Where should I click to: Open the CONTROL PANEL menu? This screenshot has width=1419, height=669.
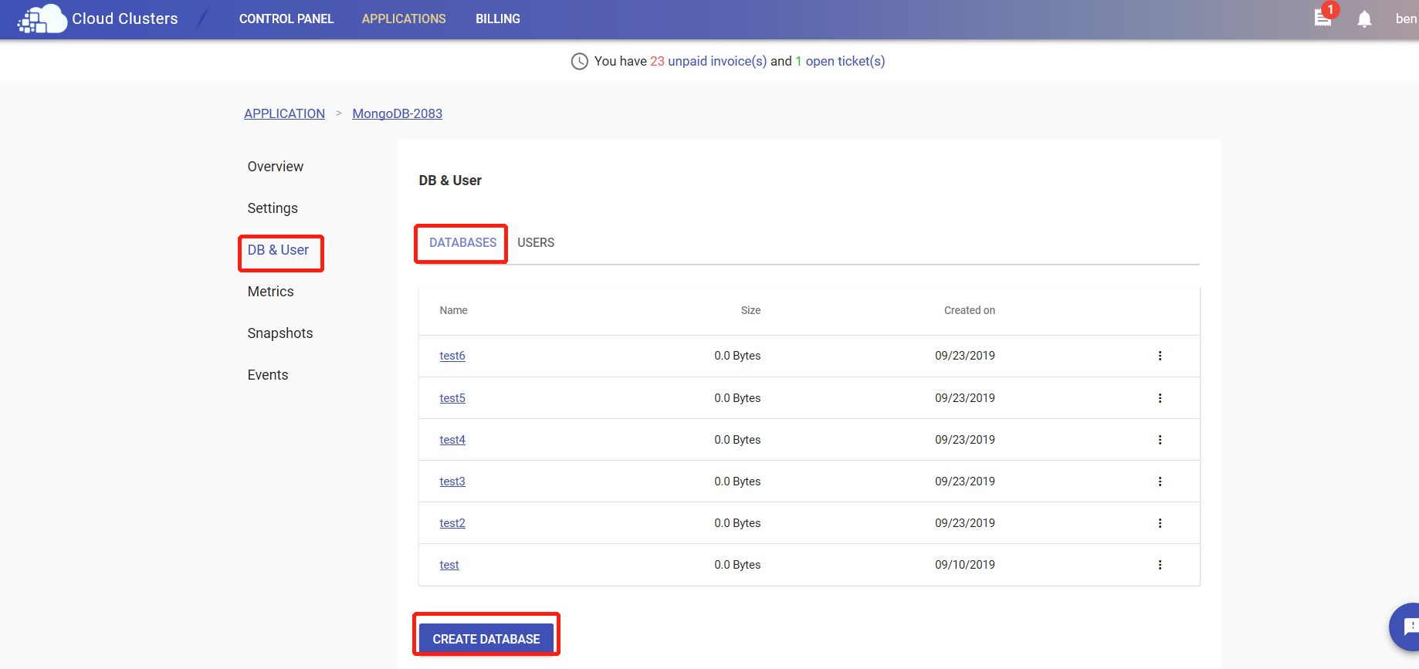pyautogui.click(x=286, y=19)
